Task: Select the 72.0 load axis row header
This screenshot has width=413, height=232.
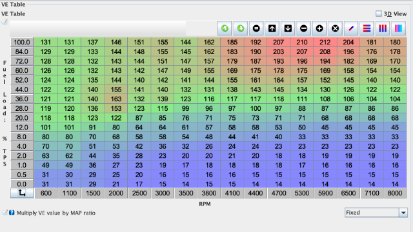Action: point(22,61)
